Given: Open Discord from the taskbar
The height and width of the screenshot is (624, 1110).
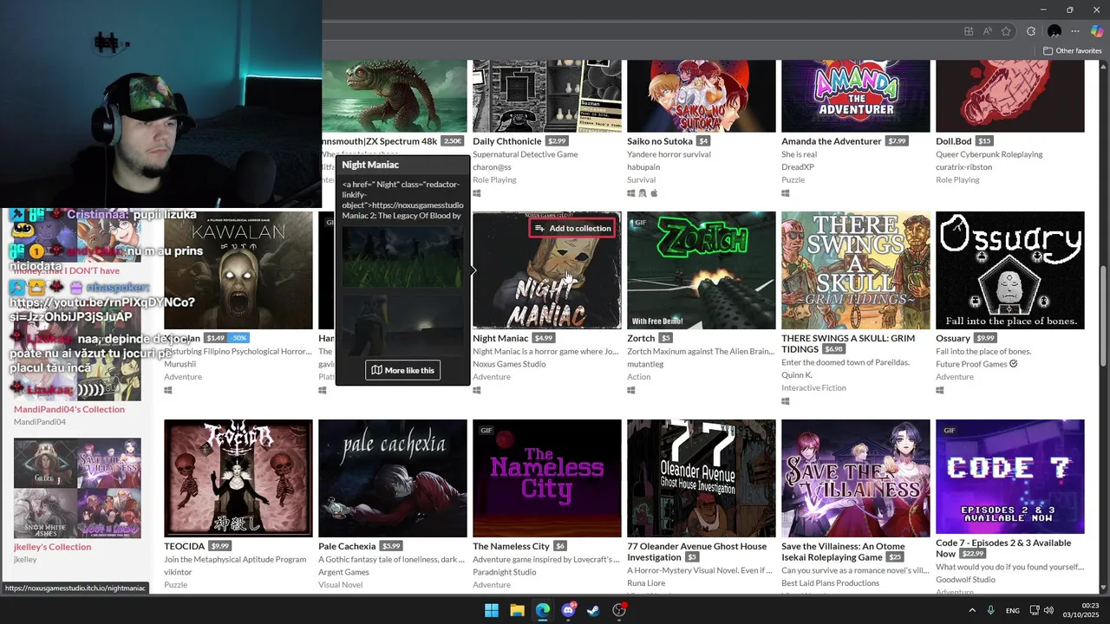Looking at the screenshot, I should pyautogui.click(x=568, y=610).
